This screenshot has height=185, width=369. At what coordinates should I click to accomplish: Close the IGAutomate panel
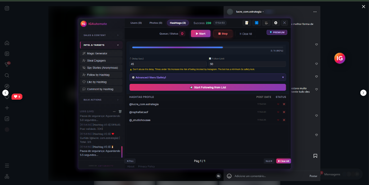(x=285, y=23)
